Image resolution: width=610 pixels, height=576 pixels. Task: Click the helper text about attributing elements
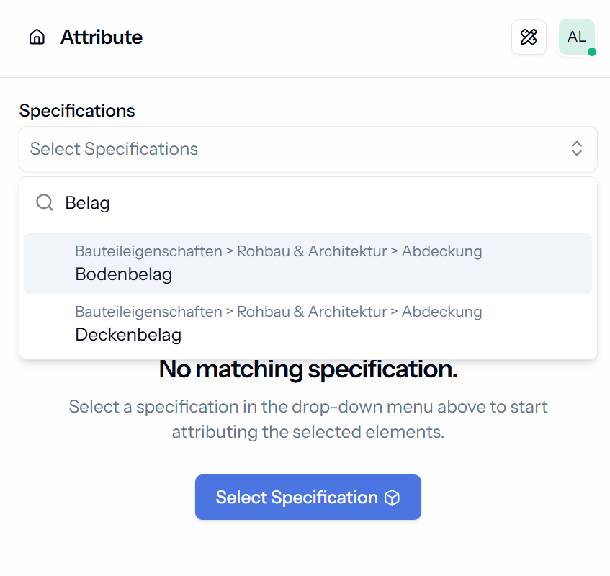coord(308,419)
